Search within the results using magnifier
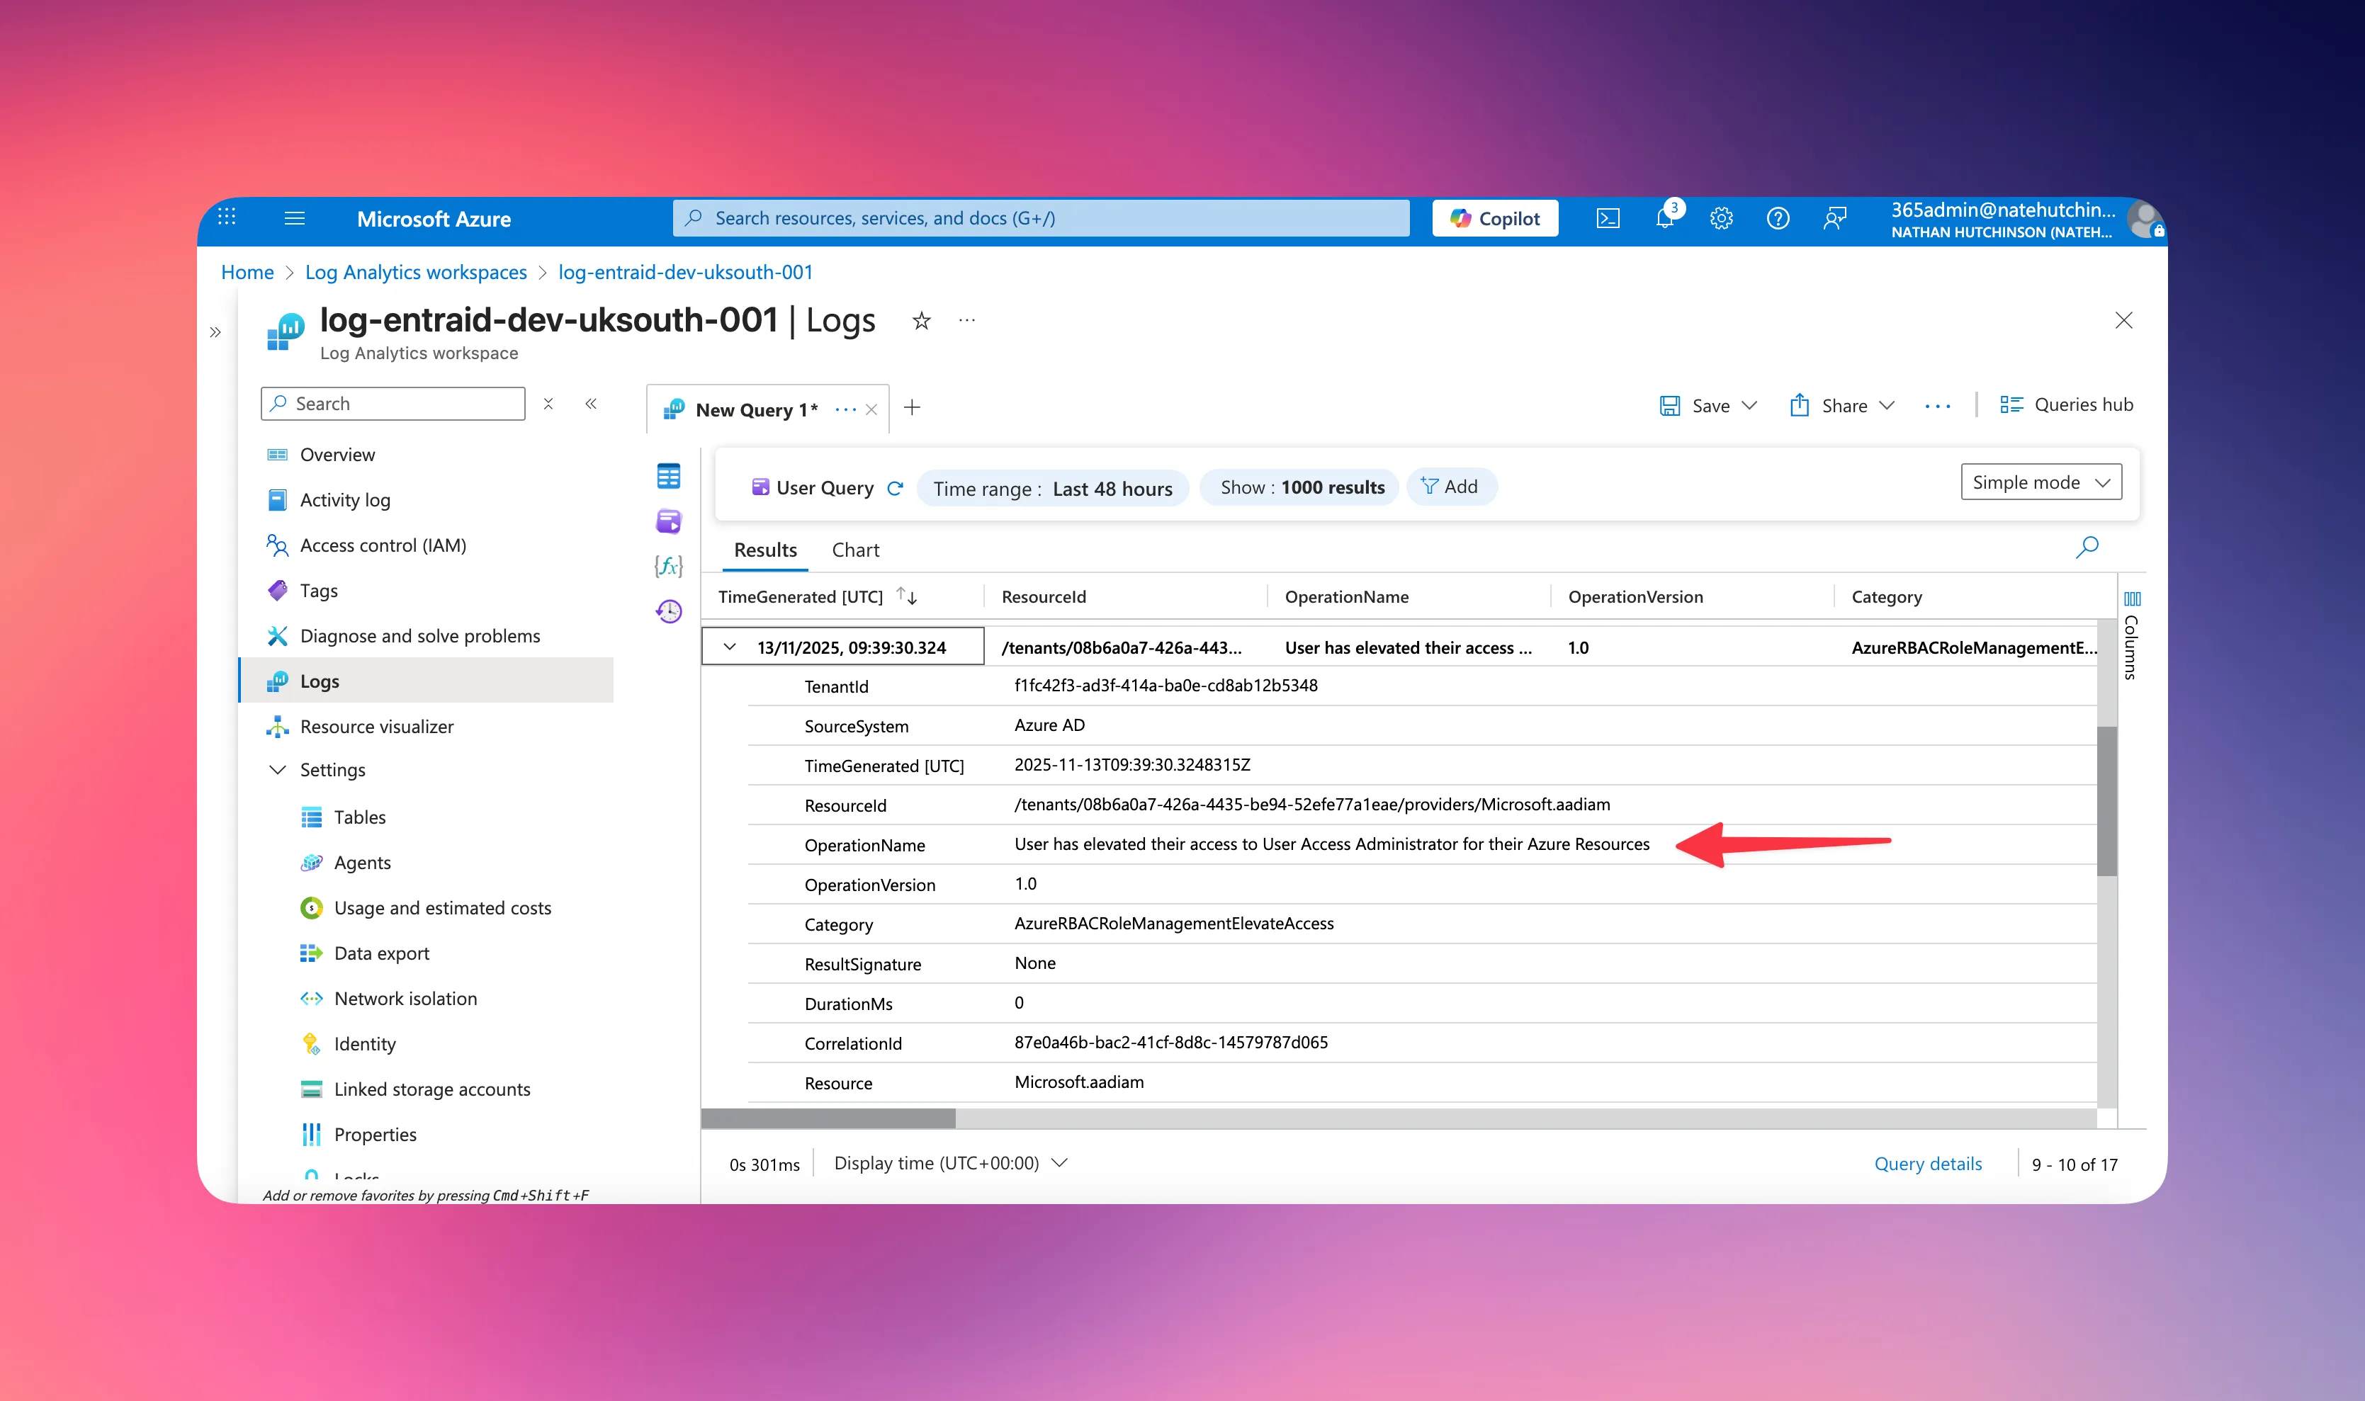The width and height of the screenshot is (2365, 1401). (2087, 548)
